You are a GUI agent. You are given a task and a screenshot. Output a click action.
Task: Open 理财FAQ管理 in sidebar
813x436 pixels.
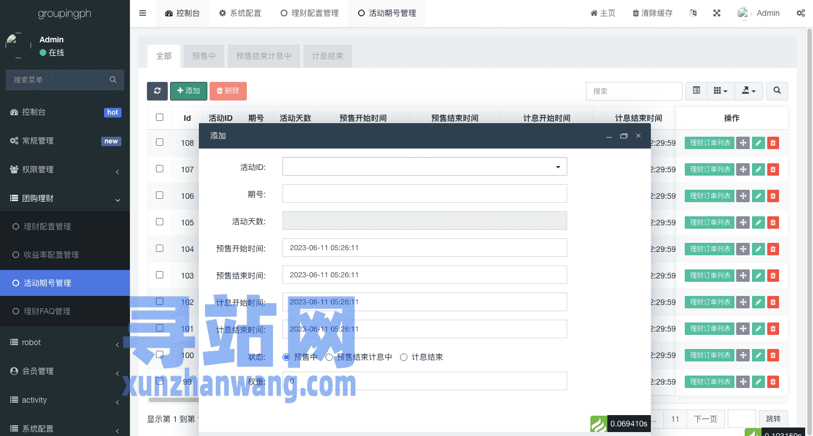65,311
